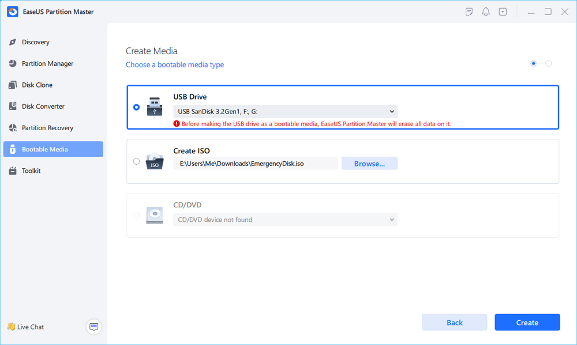This screenshot has height=345, width=577.
Task: Maximize the EaseUS window
Action: pos(548,12)
